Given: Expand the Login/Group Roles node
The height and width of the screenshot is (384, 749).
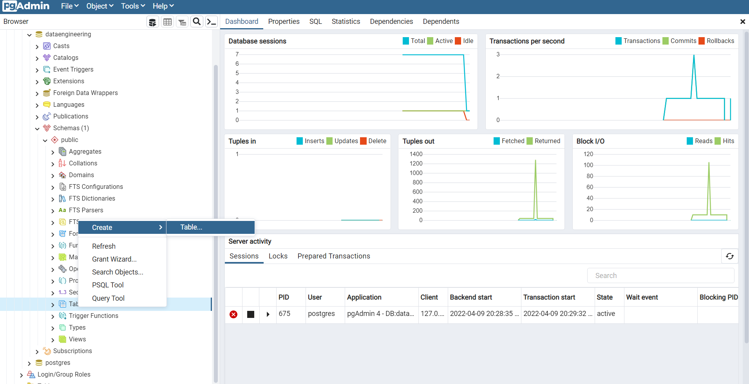Looking at the screenshot, I should coord(22,375).
